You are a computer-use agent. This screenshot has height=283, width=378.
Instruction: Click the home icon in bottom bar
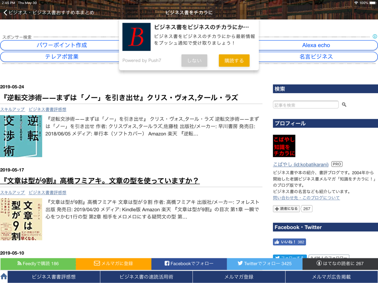tap(4, 277)
